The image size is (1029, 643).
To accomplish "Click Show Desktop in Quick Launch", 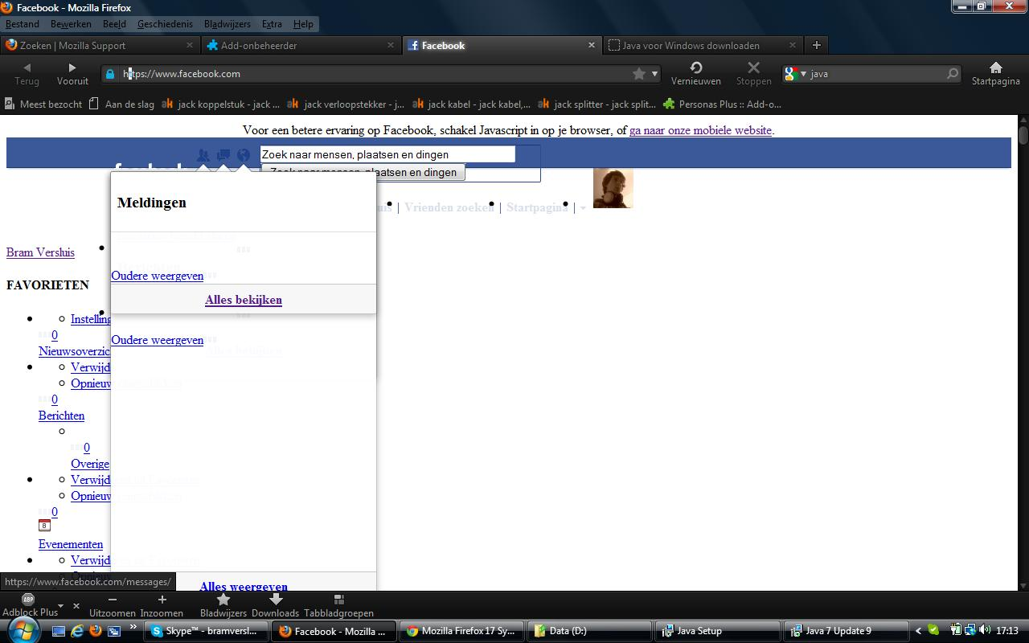I will pyautogui.click(x=59, y=631).
